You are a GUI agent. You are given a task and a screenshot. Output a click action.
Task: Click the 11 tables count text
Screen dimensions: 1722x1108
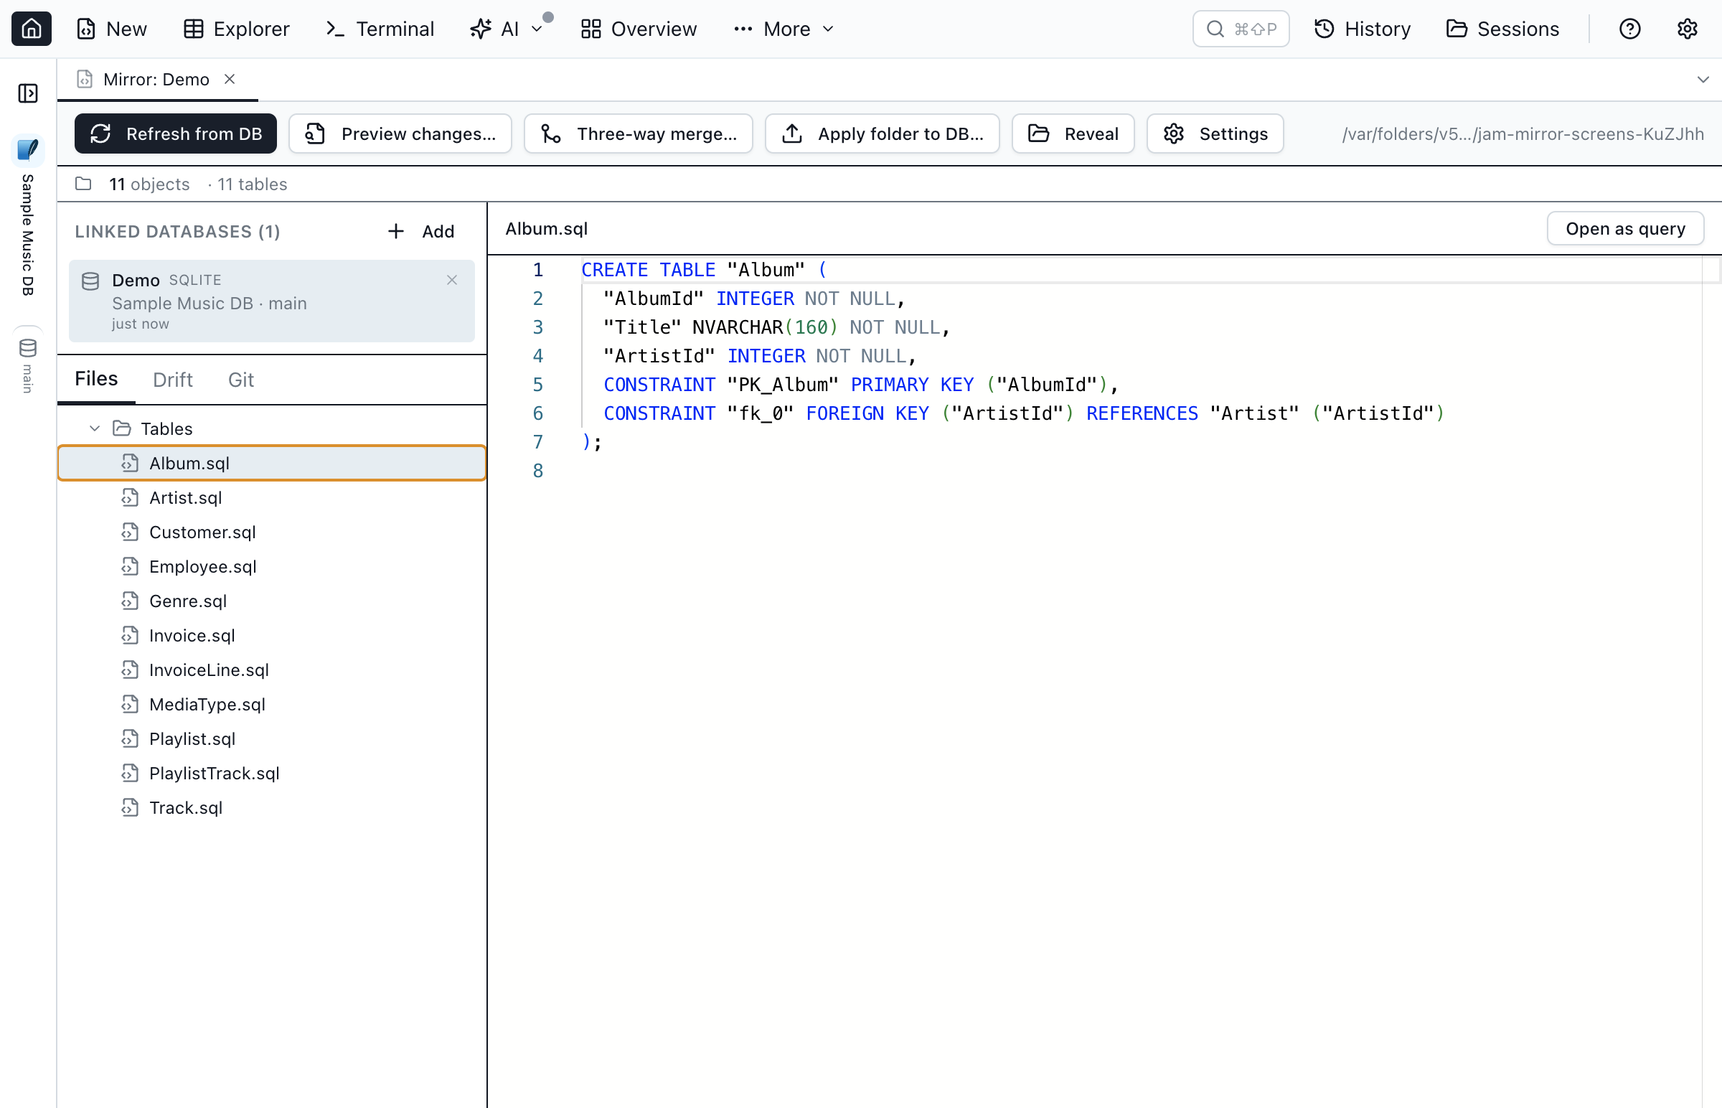point(253,184)
